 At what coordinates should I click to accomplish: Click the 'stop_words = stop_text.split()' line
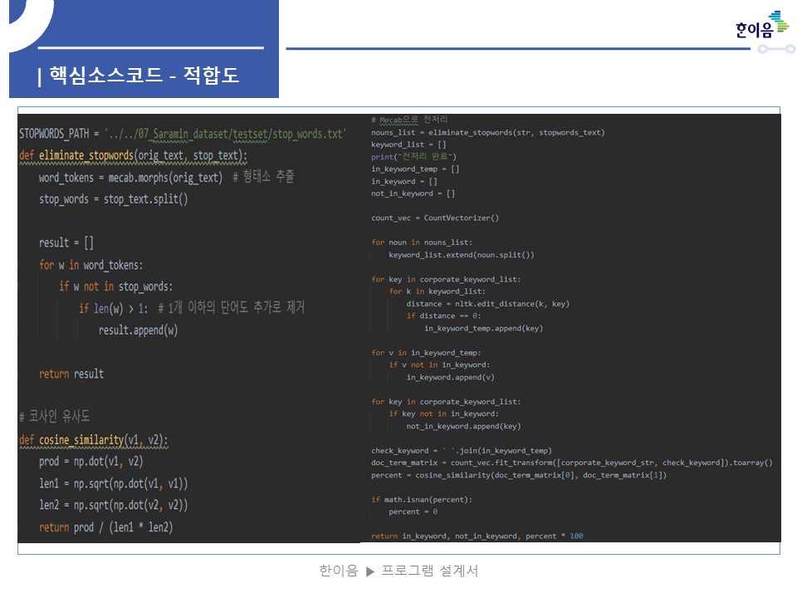click(x=114, y=199)
